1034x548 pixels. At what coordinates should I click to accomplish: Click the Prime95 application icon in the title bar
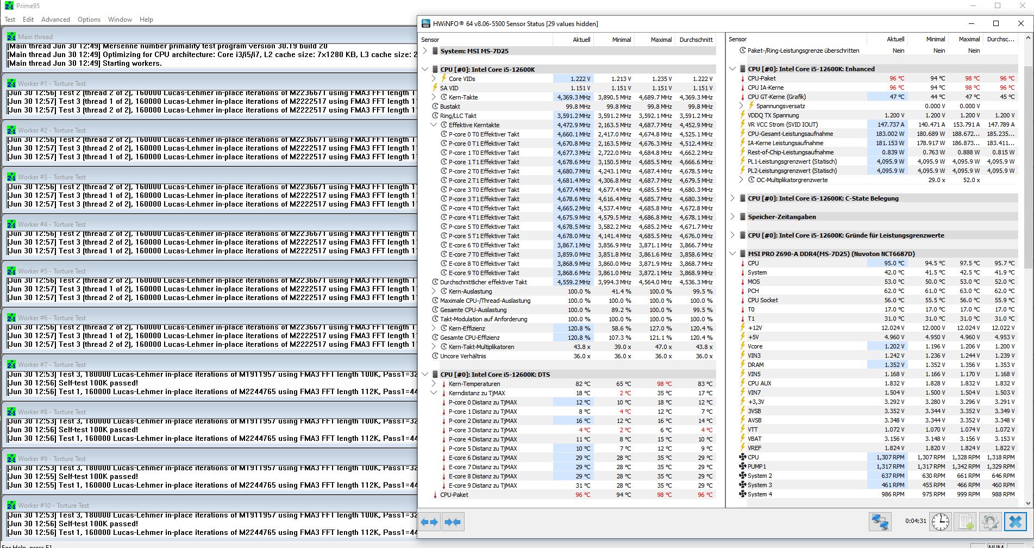(9, 6)
